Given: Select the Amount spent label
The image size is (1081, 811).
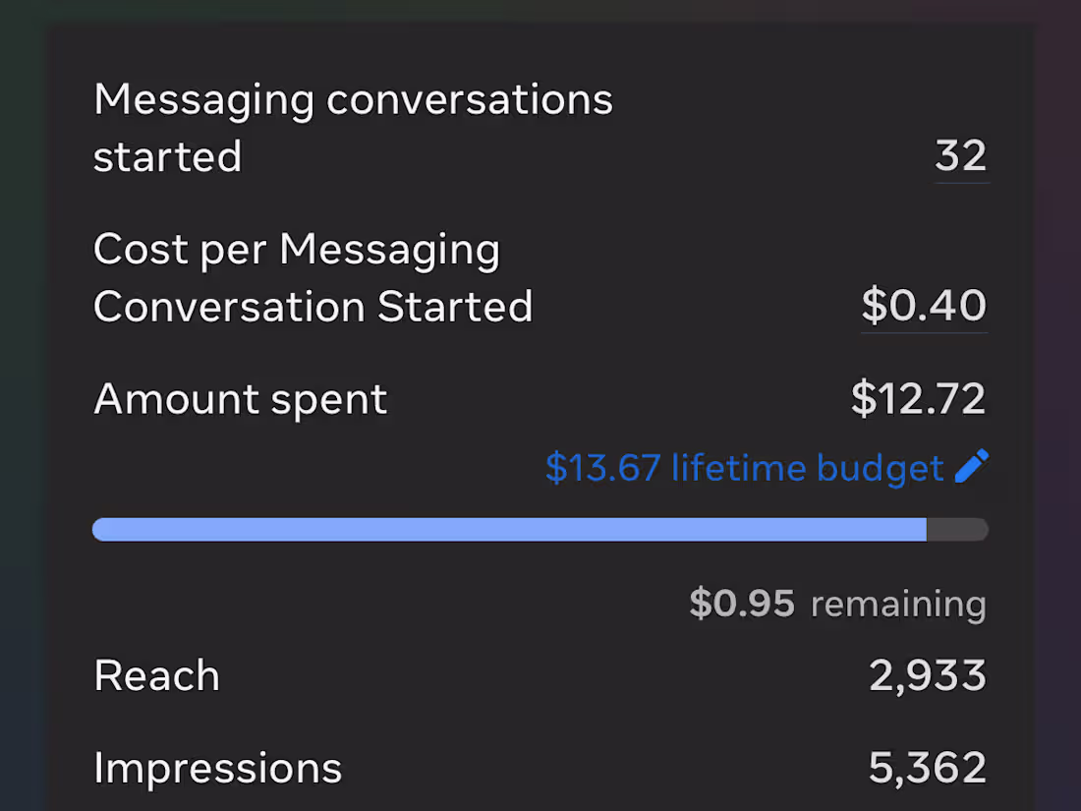Looking at the screenshot, I should [240, 399].
